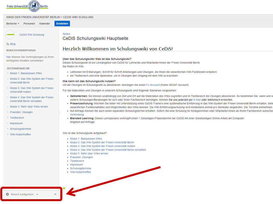The height and width of the screenshot is (204, 273).
Task: Select Testbereich in sidebar hierarchy
Action: [17, 118]
